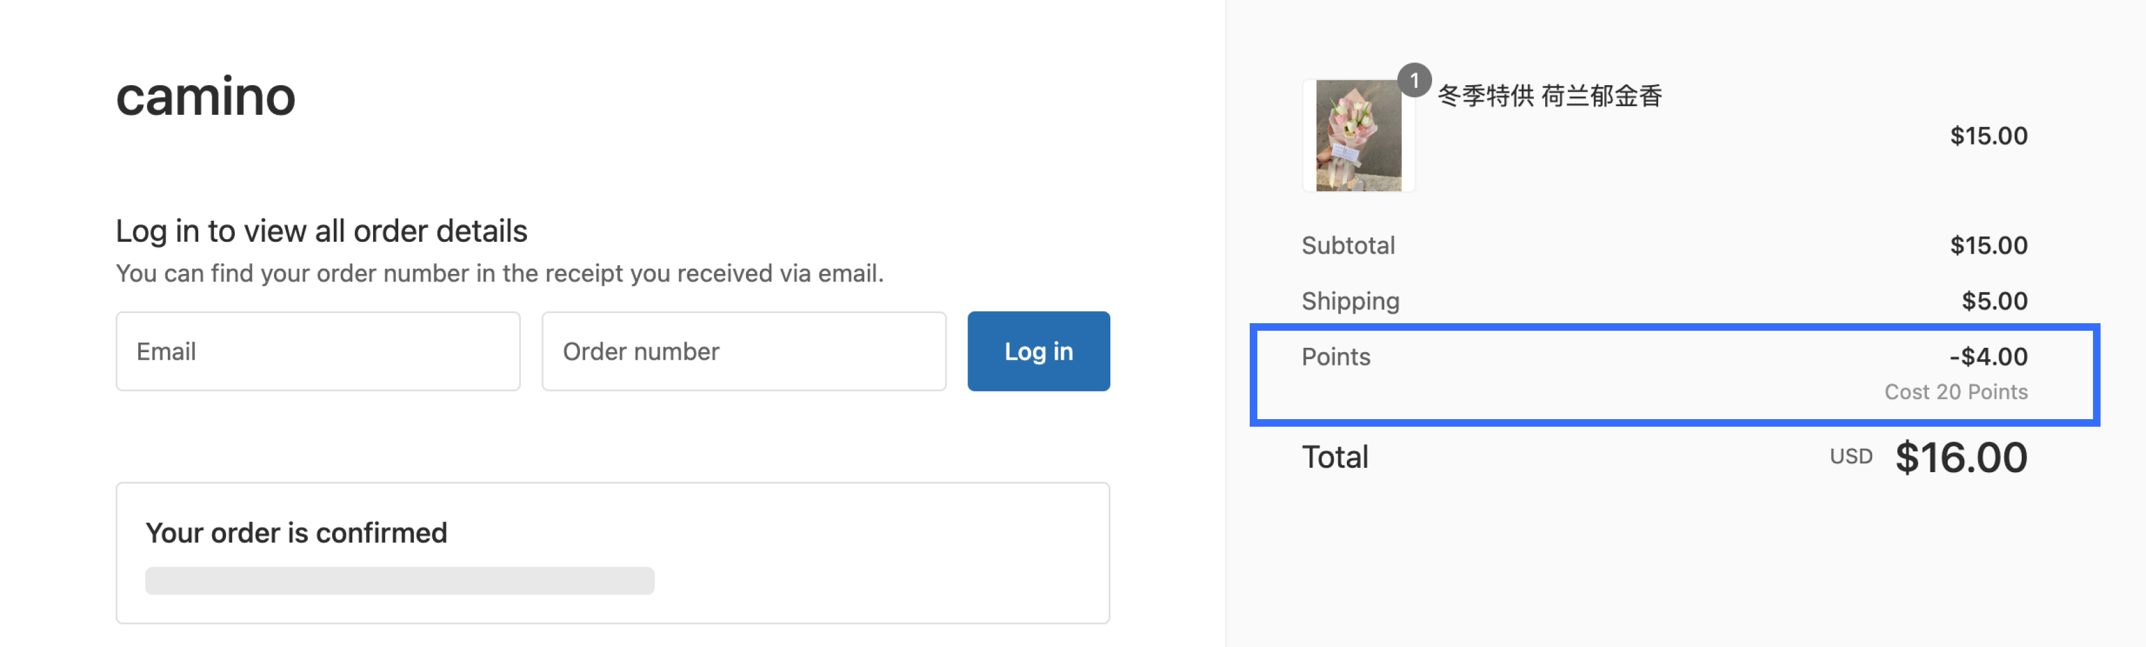This screenshot has width=2146, height=647.
Task: Open the tulip bouquet product thumbnail
Action: [1358, 136]
